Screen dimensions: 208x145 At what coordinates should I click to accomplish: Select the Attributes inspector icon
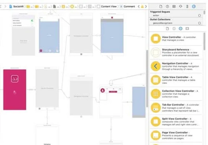(180, 6)
